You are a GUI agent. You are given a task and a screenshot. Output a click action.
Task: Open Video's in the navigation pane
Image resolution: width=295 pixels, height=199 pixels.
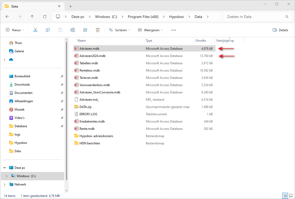point(19,118)
